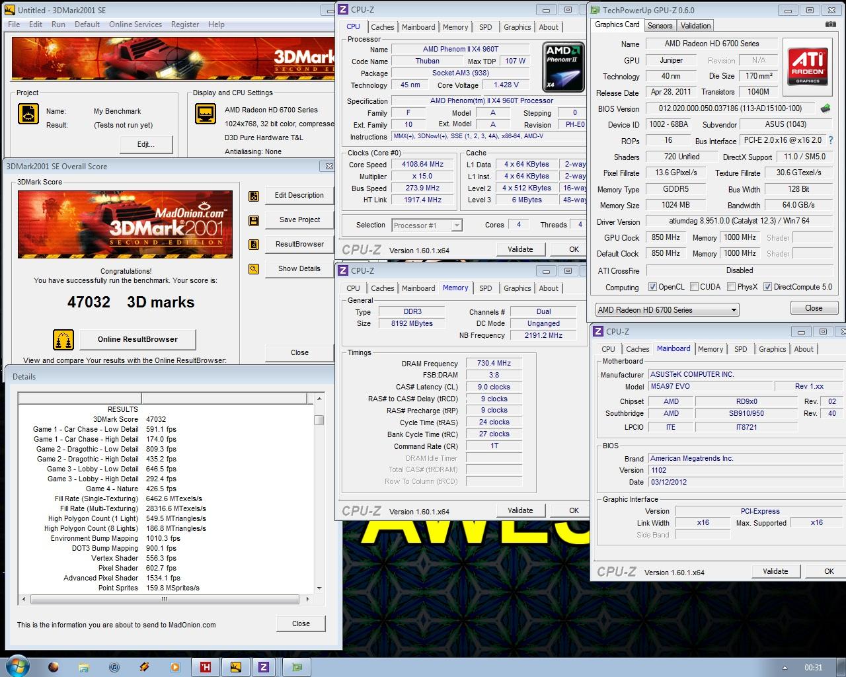Click the small icon left of Edit Description
The height and width of the screenshot is (677, 846).
[254, 196]
